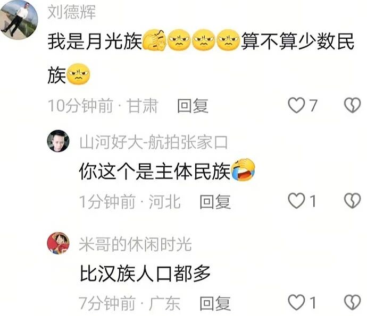This screenshot has width=367, height=316.
Task: Open username 刘德辉
Action: click(72, 12)
